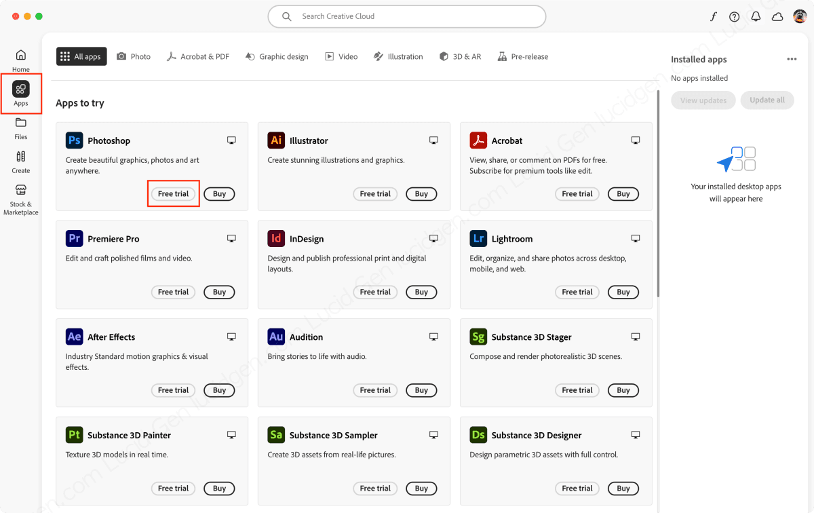
Task: Click the Photoshop app icon
Action: [x=74, y=140]
